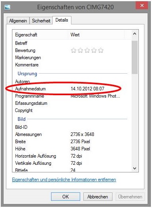Open the Sicherheit tab
Viewport: 152px width, 208px height.
(x=41, y=21)
